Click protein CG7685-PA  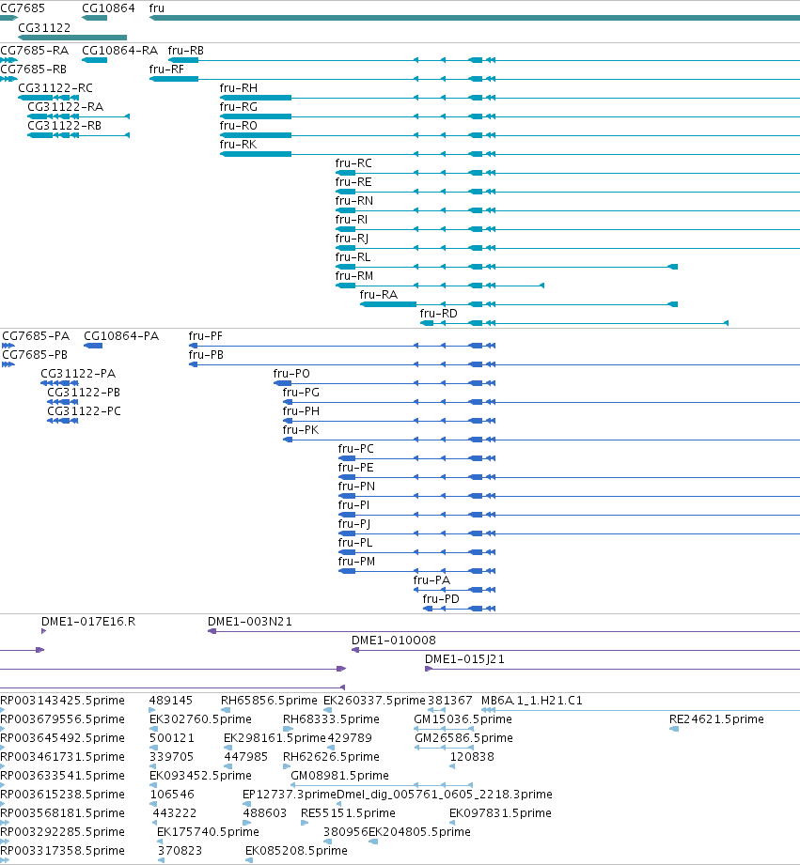(x=36, y=336)
